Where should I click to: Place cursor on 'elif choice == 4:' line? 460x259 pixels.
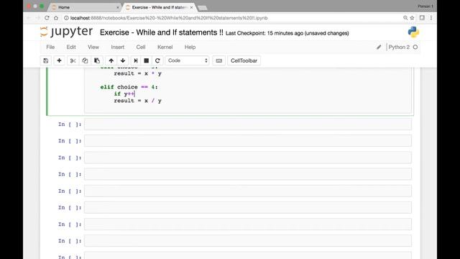point(129,87)
